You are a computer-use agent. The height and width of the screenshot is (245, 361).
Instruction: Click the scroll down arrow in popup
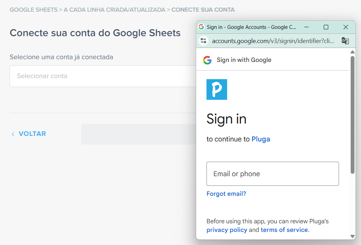[x=352, y=236]
